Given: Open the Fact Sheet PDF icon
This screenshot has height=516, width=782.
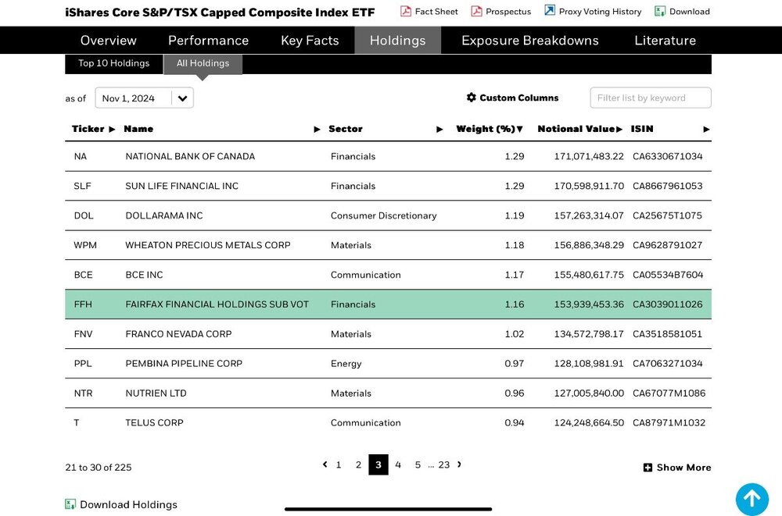Looking at the screenshot, I should click(x=405, y=12).
